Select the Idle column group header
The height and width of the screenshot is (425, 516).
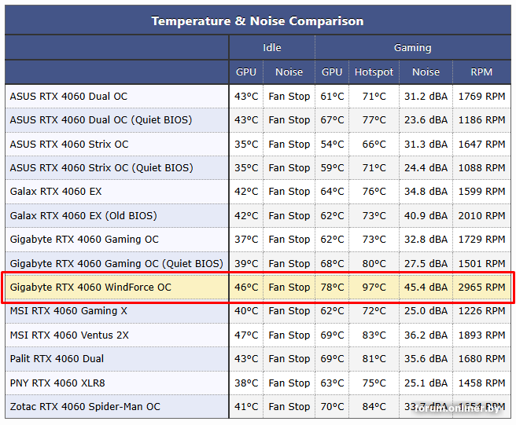[x=272, y=47]
